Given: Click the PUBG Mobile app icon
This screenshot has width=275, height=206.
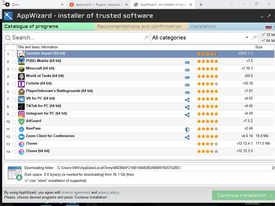Looking at the screenshot, I should point(21,61).
